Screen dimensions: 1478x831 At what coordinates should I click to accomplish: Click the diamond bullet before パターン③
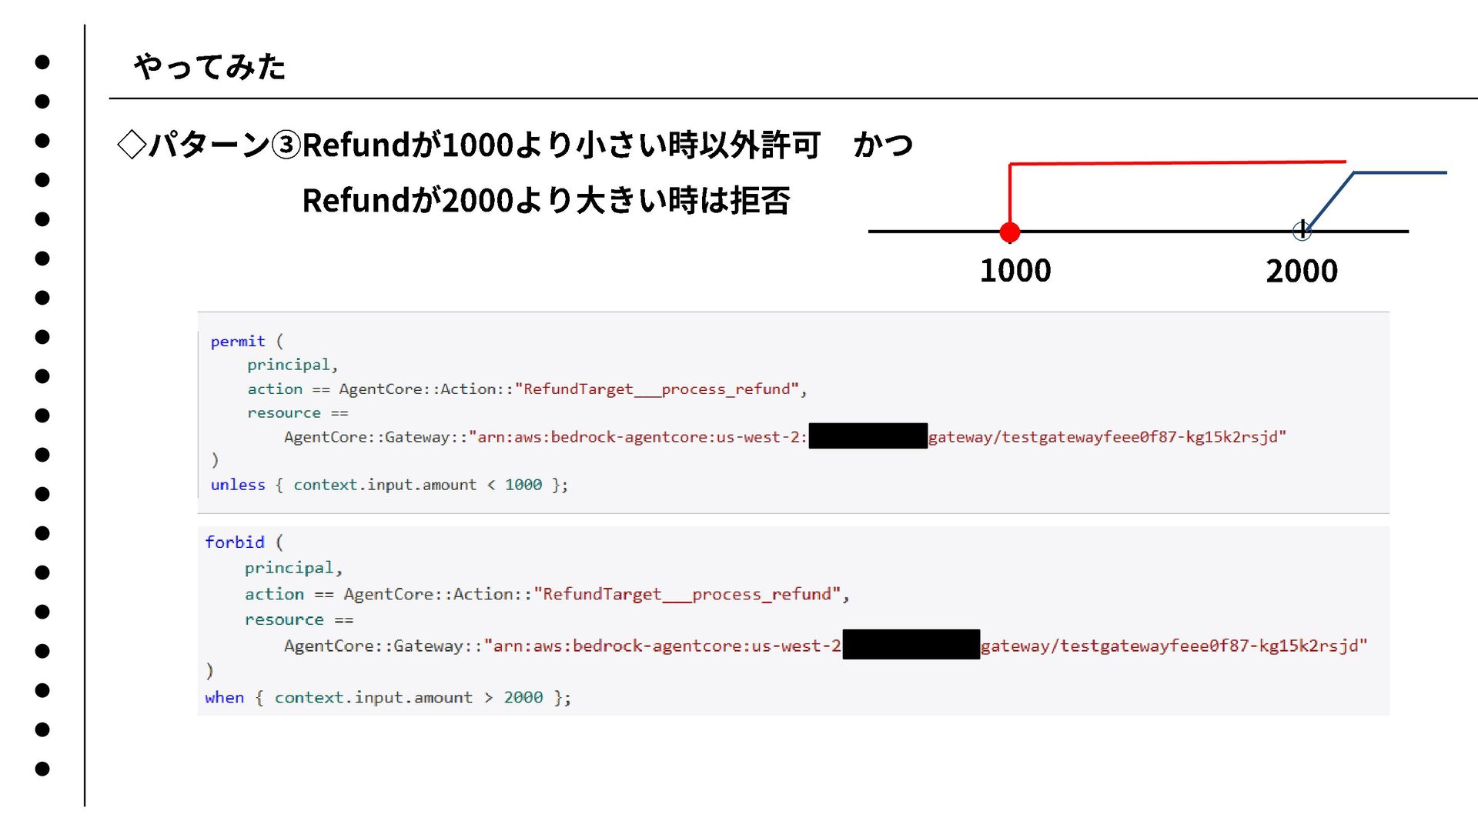click(x=132, y=145)
